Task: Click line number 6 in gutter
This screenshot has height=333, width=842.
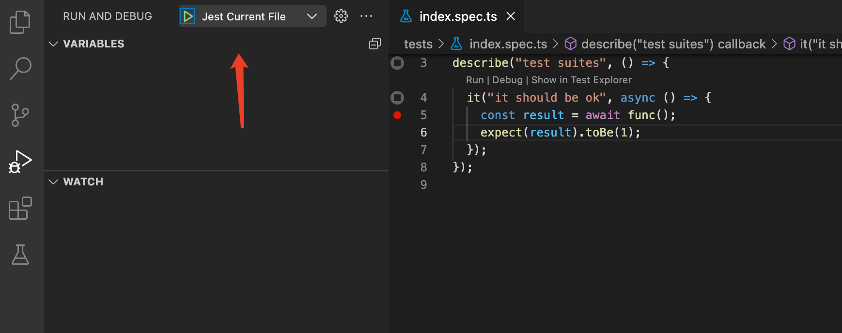Action: pyautogui.click(x=423, y=133)
